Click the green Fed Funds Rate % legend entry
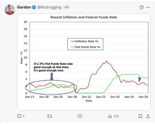The image size is (155, 124). coord(87,47)
